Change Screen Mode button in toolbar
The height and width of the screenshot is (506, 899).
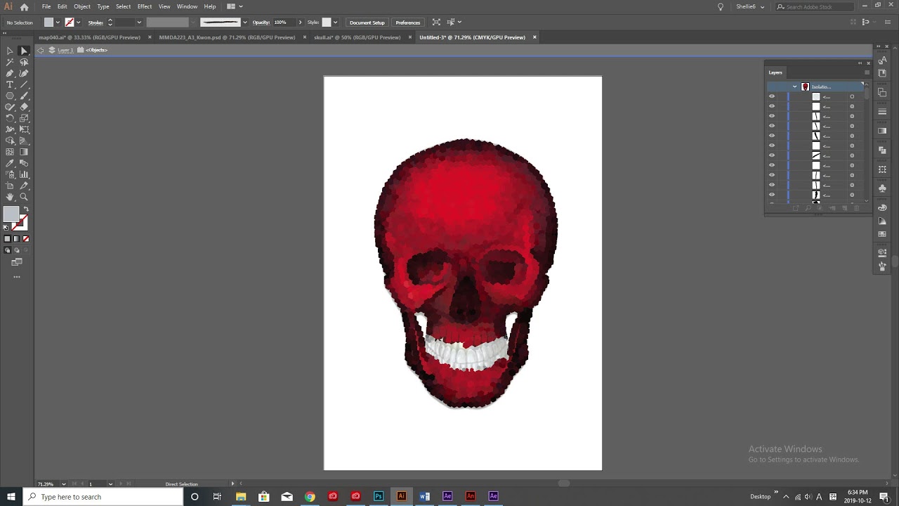coord(17,262)
